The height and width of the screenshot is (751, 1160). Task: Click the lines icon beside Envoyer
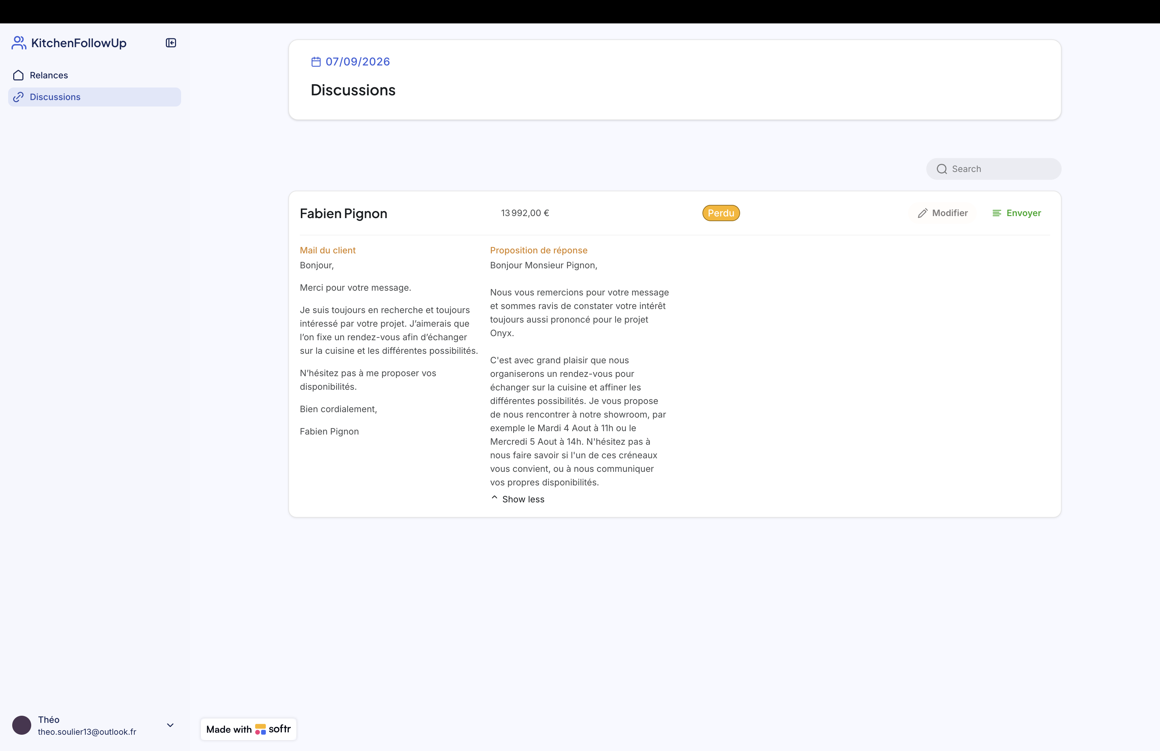pyautogui.click(x=997, y=213)
